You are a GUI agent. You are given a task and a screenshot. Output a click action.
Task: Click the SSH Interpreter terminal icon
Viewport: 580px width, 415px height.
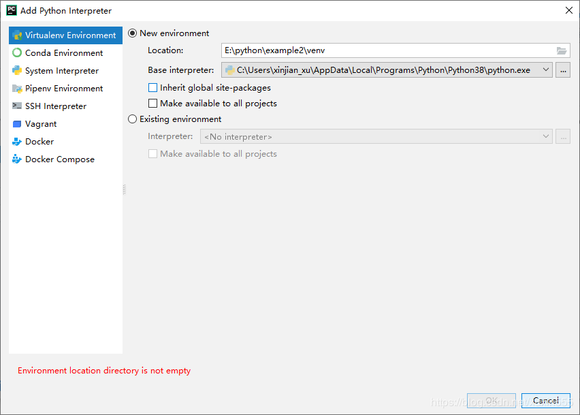pos(17,106)
